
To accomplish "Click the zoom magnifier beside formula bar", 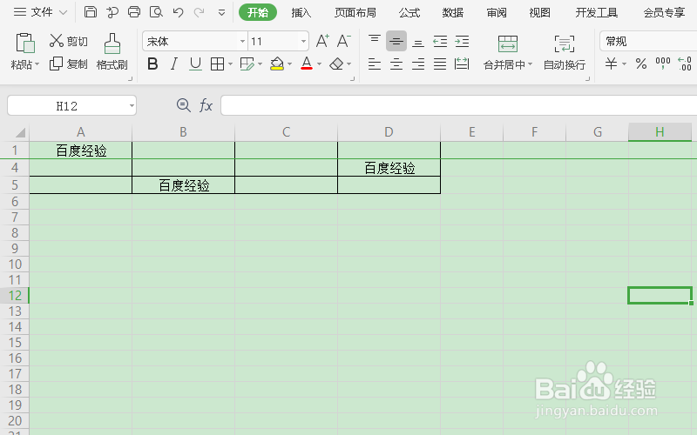I will pos(183,105).
